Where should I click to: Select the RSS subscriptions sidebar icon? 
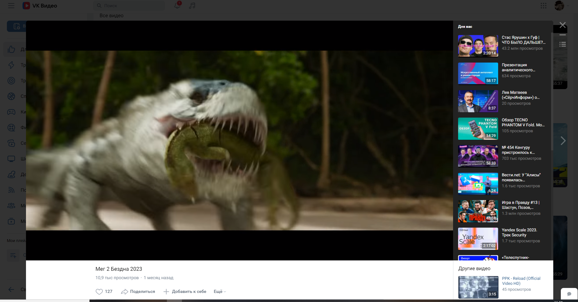11,190
